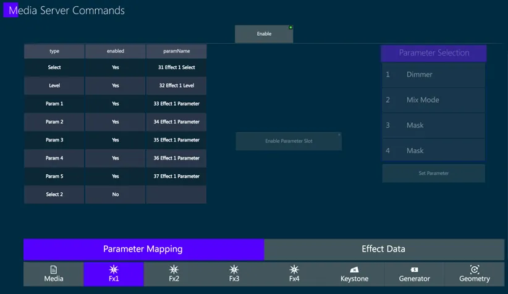Select Mask parameter numbered 4
This screenshot has height=294, width=508.
click(433, 151)
